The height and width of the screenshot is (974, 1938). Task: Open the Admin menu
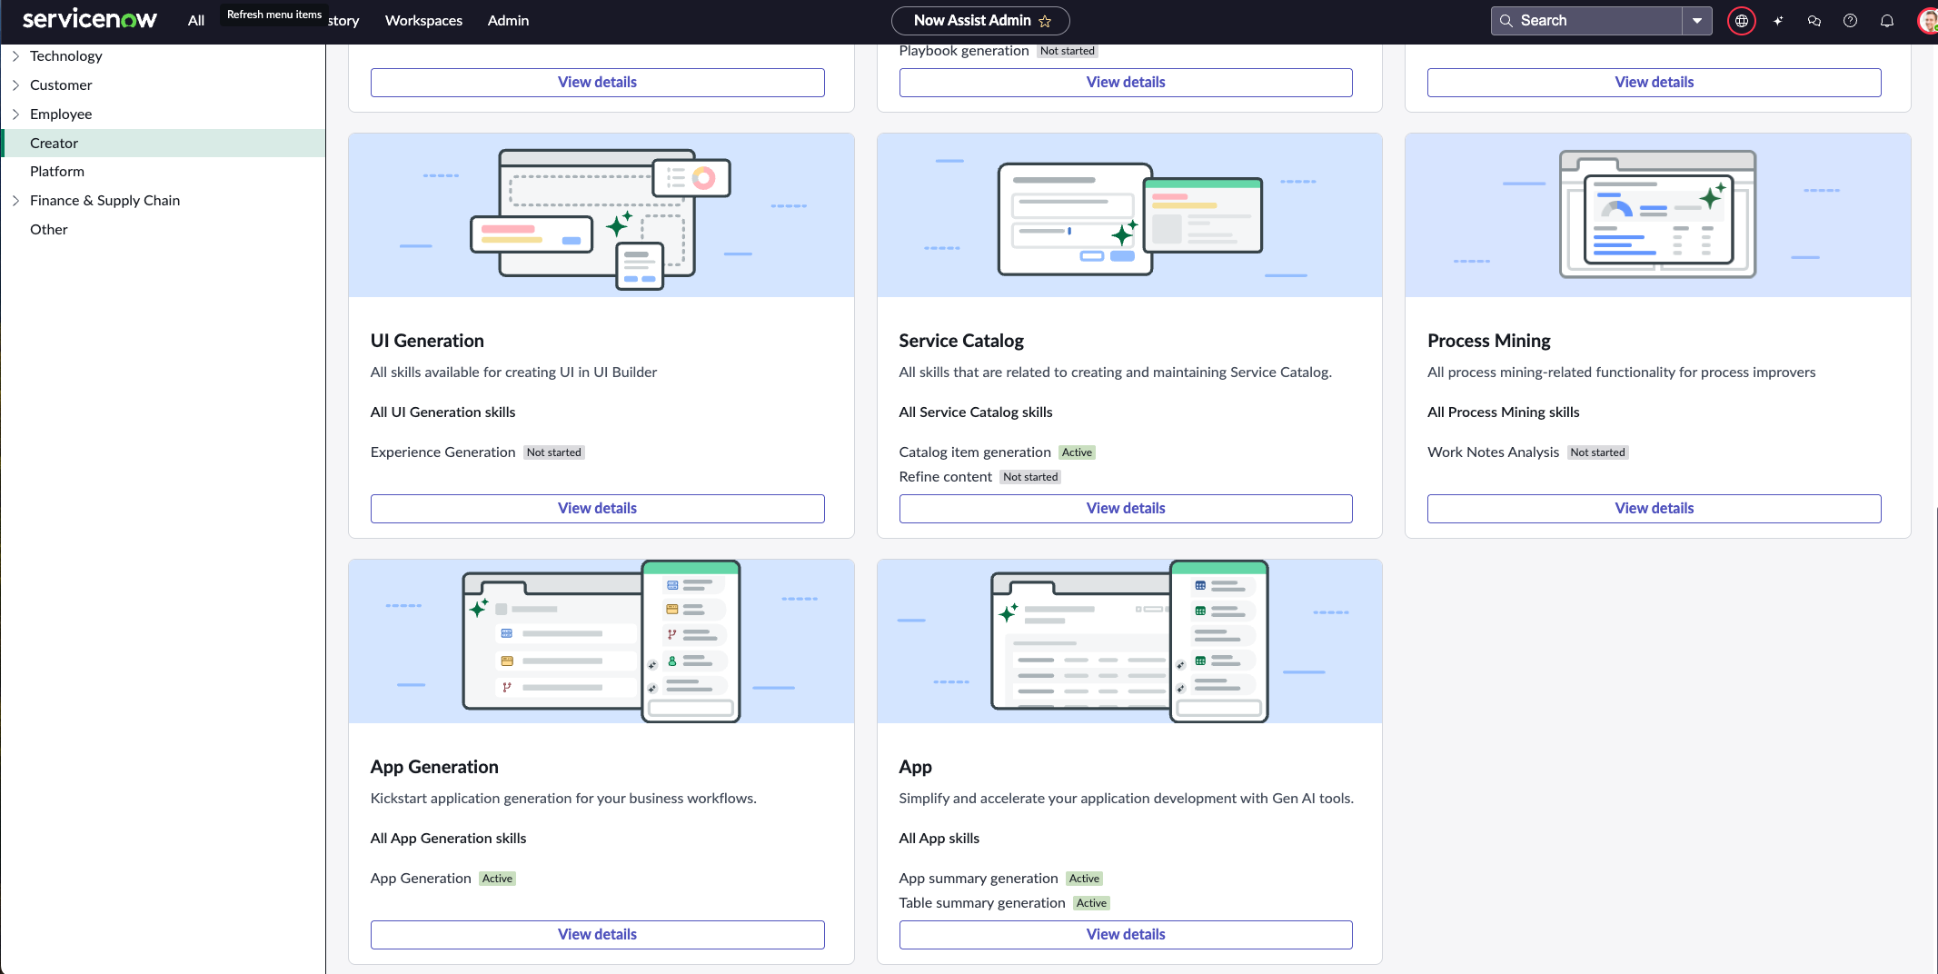508,21
